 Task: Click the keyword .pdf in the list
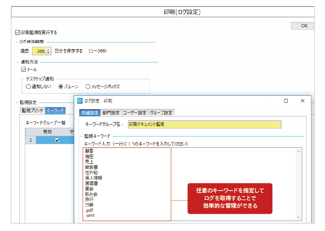[x=89, y=210]
